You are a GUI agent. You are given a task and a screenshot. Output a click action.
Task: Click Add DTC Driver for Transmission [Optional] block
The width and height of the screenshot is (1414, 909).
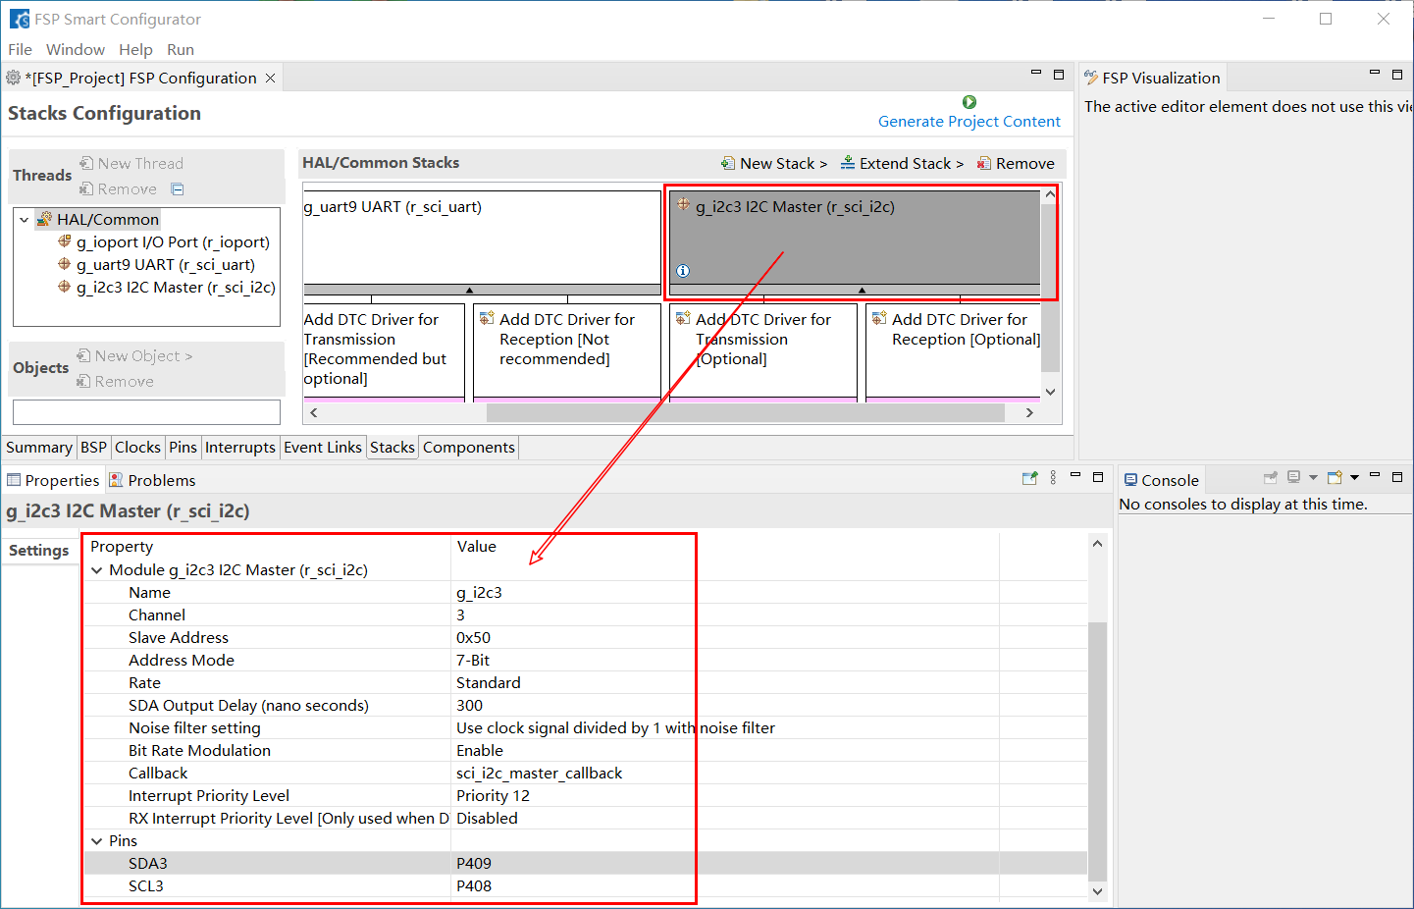tap(762, 351)
